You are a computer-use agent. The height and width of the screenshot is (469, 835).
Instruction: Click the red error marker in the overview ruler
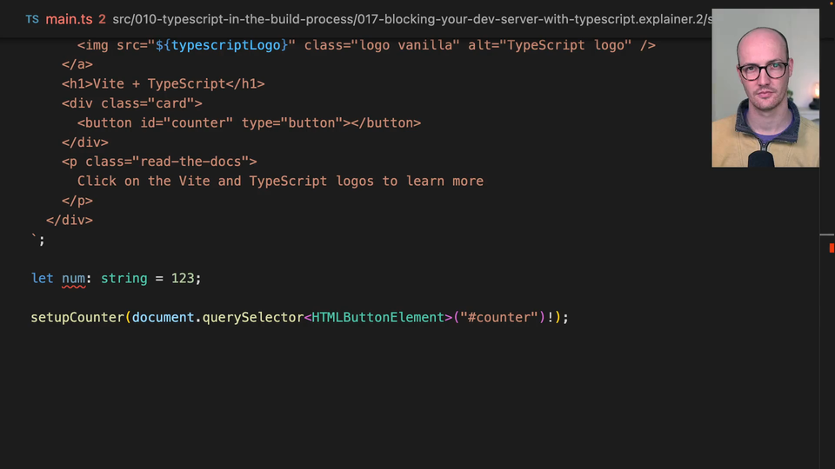click(x=831, y=248)
